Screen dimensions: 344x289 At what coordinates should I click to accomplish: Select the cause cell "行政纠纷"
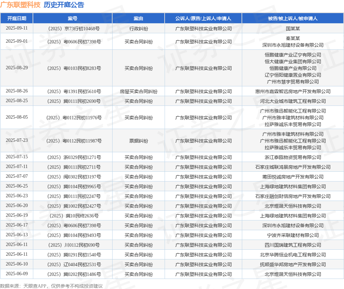[x=138, y=29]
